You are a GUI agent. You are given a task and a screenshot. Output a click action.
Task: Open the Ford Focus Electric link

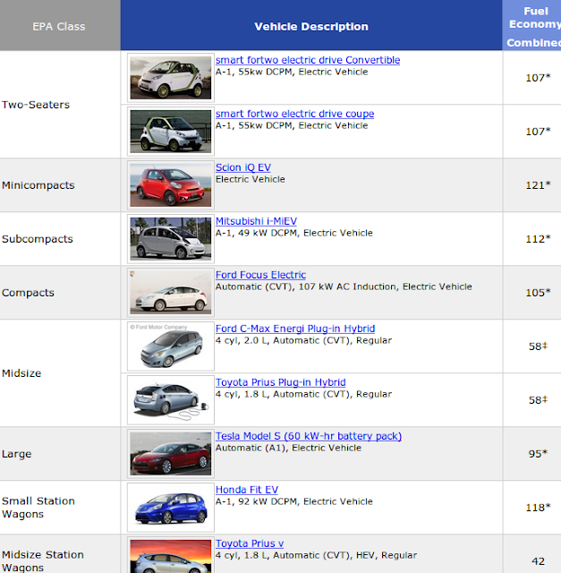(x=260, y=275)
